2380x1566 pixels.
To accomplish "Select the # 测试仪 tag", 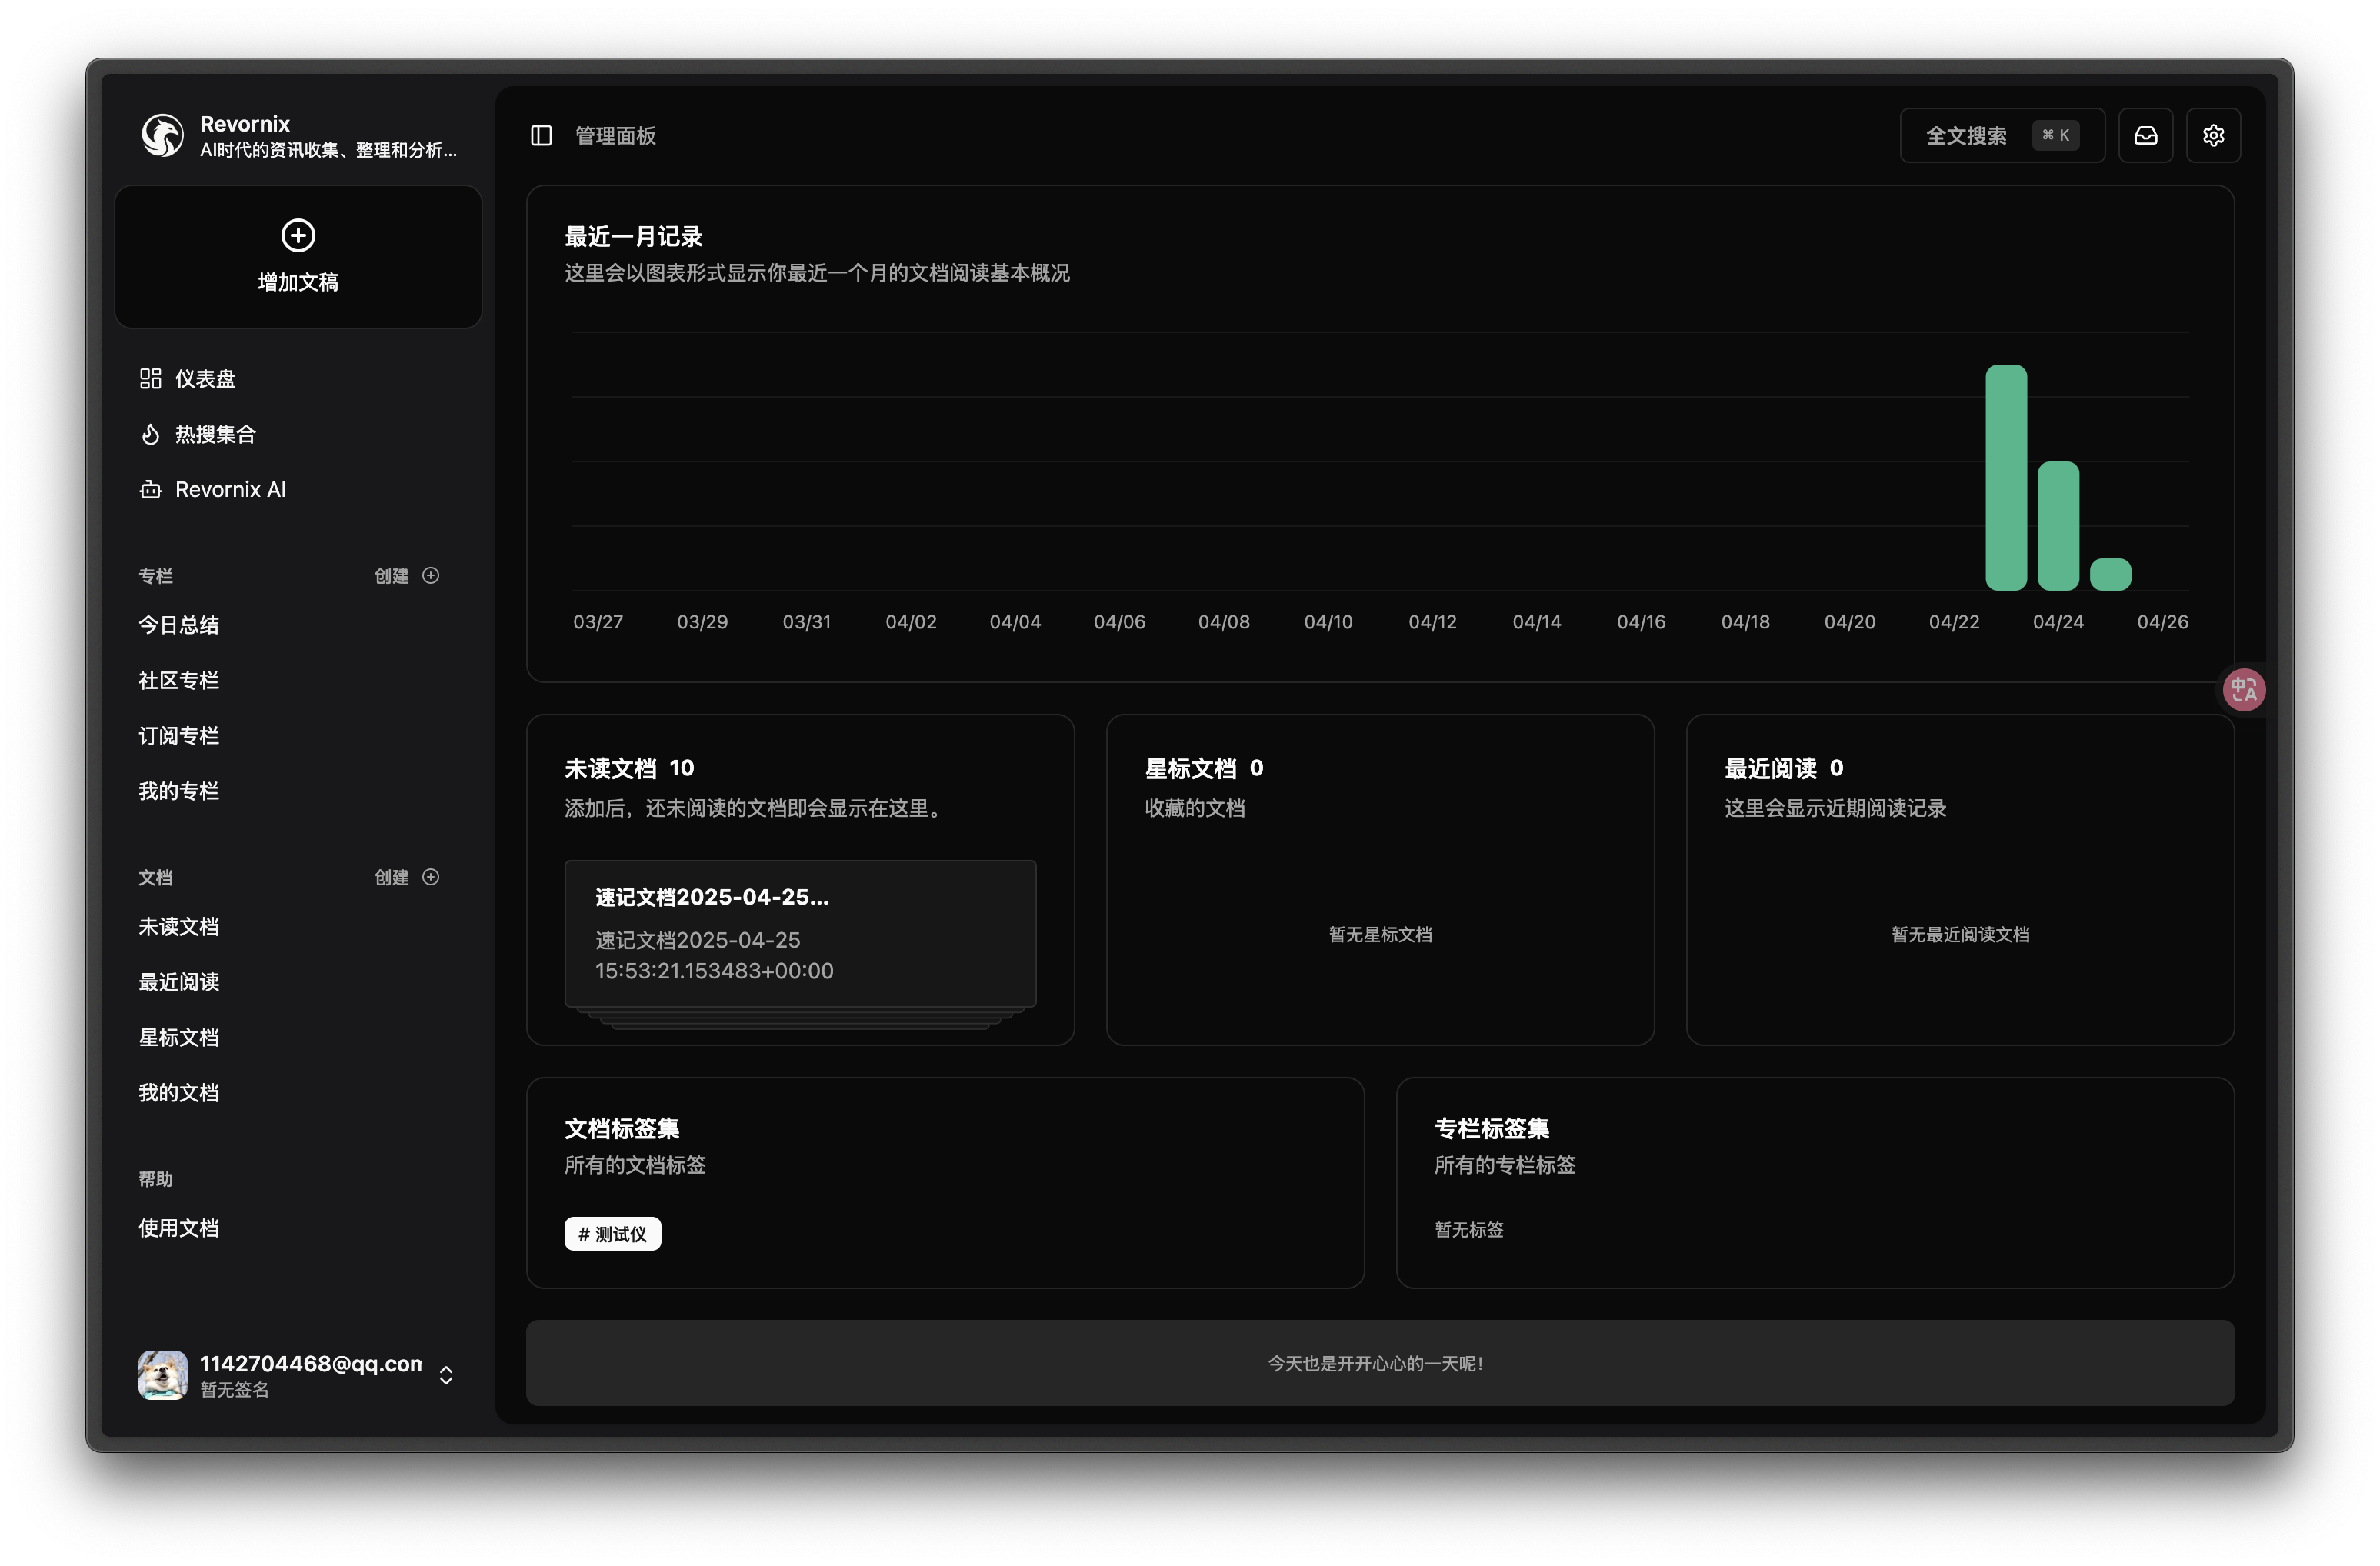I will pos(612,1233).
